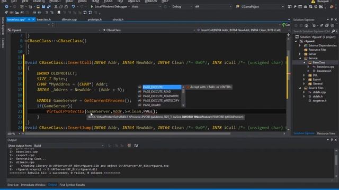Close the baseclass.cpp tab
Viewport: 339px width, 190px height.
33,20
